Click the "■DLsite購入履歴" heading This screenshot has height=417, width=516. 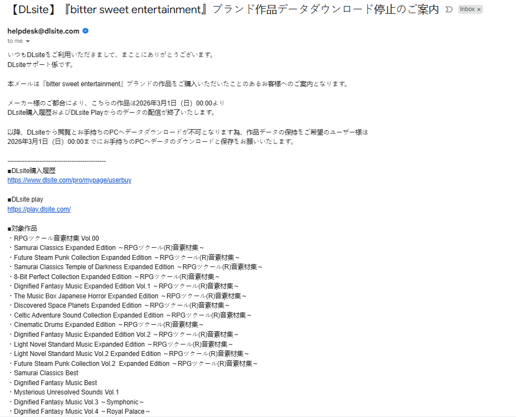pyautogui.click(x=31, y=171)
